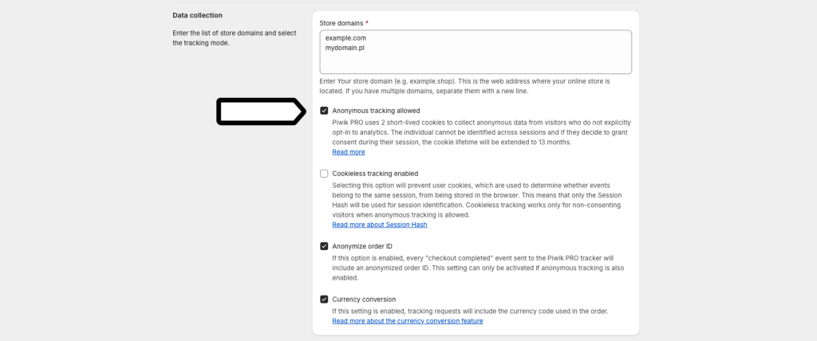Click the helper text below Store domains
This screenshot has height=341, width=817.
(464, 86)
